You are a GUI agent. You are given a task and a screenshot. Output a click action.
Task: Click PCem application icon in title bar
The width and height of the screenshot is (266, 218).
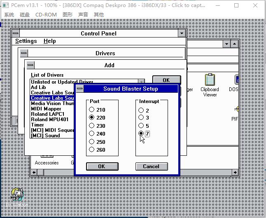pos(5,5)
